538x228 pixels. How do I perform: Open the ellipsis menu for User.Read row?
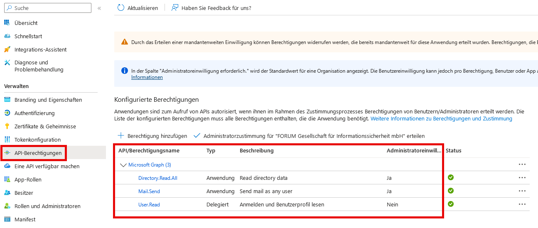pyautogui.click(x=522, y=204)
